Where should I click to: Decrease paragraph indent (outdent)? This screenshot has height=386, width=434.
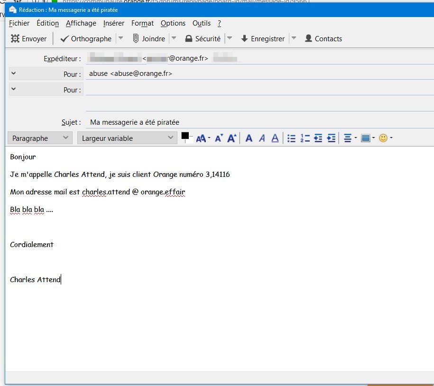point(318,138)
